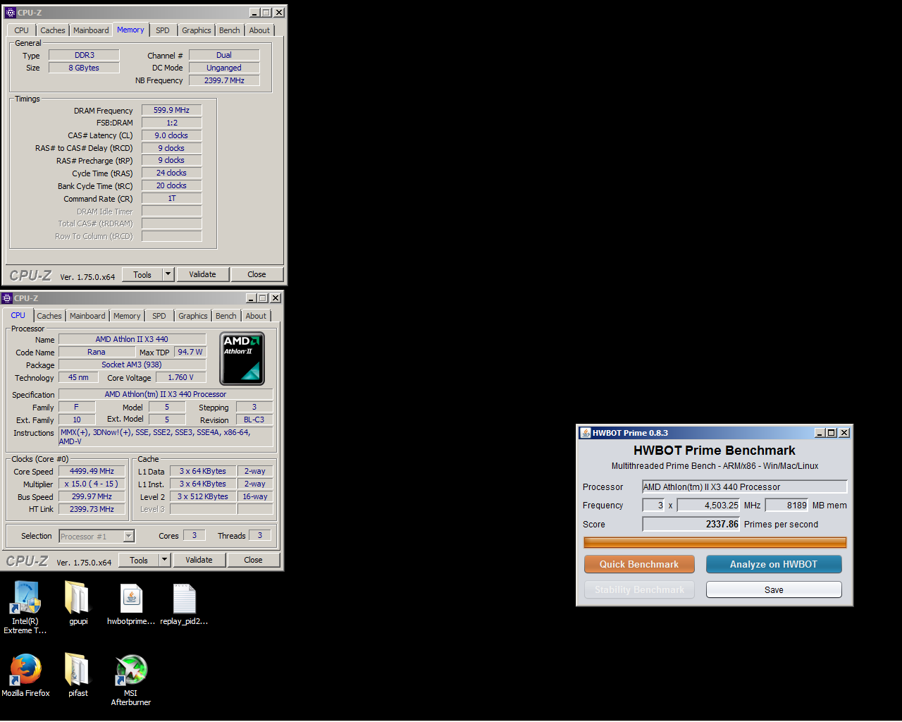Click the AMD Athlon II processor logo
The image size is (902, 722).
pyautogui.click(x=242, y=358)
